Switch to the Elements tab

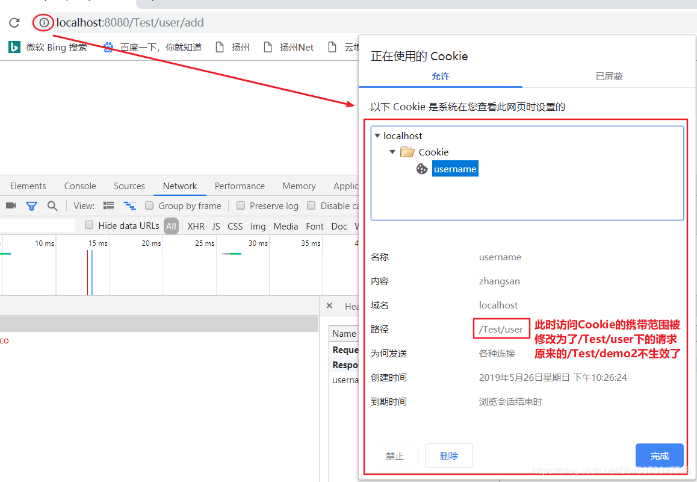(28, 186)
